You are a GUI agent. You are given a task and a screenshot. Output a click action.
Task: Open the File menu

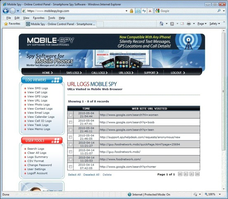pos(9,18)
